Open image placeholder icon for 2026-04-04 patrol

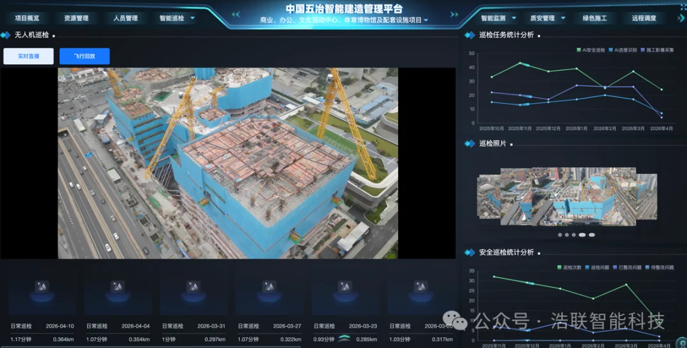point(118,287)
